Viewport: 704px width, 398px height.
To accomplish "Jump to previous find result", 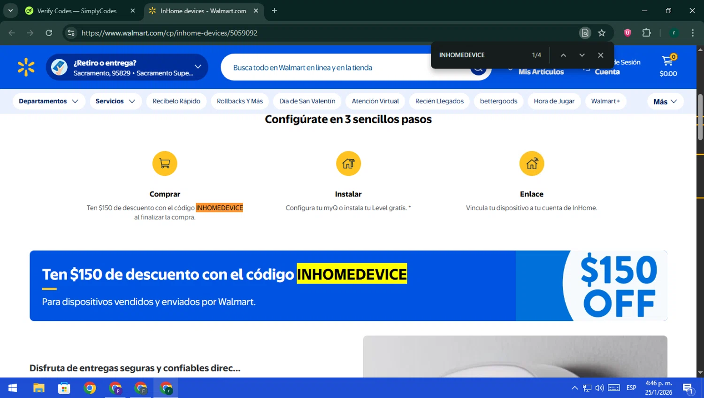I will 563,55.
